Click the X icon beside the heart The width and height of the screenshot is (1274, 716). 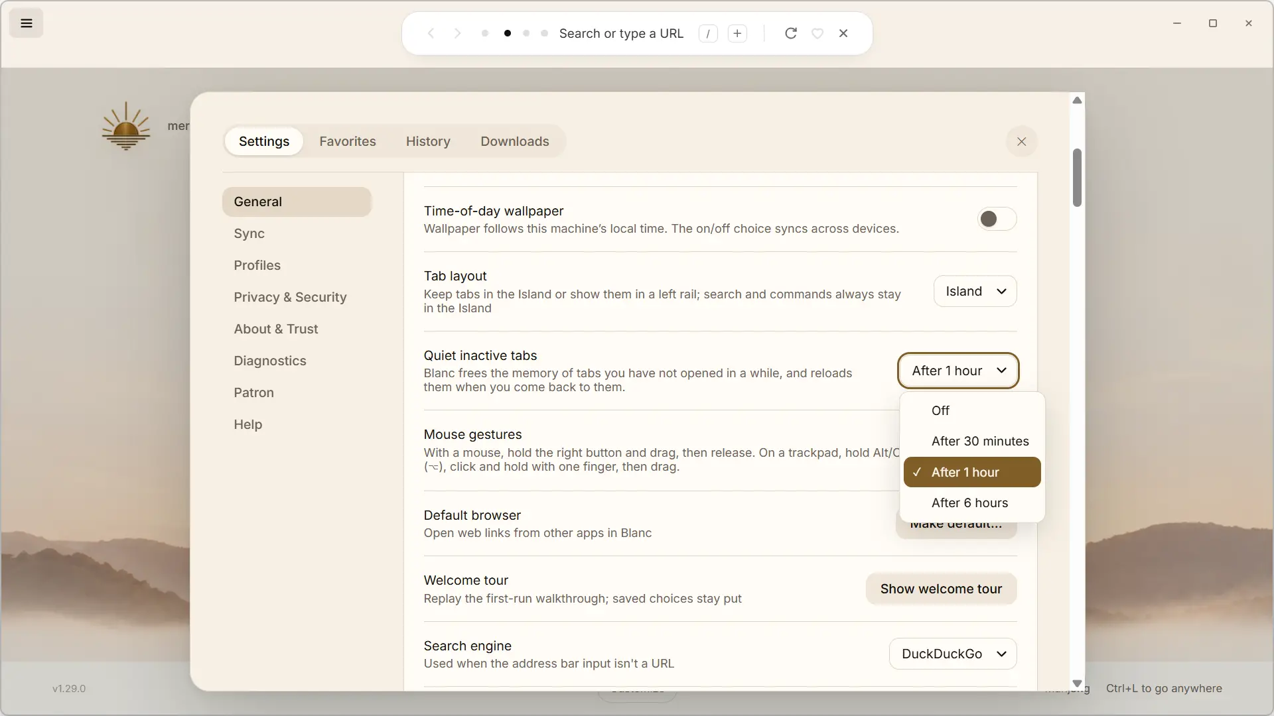coord(843,33)
